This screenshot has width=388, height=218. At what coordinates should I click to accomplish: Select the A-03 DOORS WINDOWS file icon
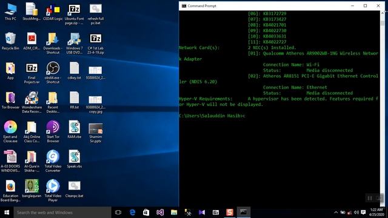pyautogui.click(x=10, y=162)
